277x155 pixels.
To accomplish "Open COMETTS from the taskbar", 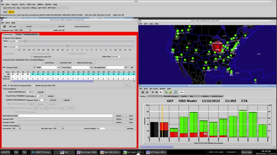I will (5, 152).
